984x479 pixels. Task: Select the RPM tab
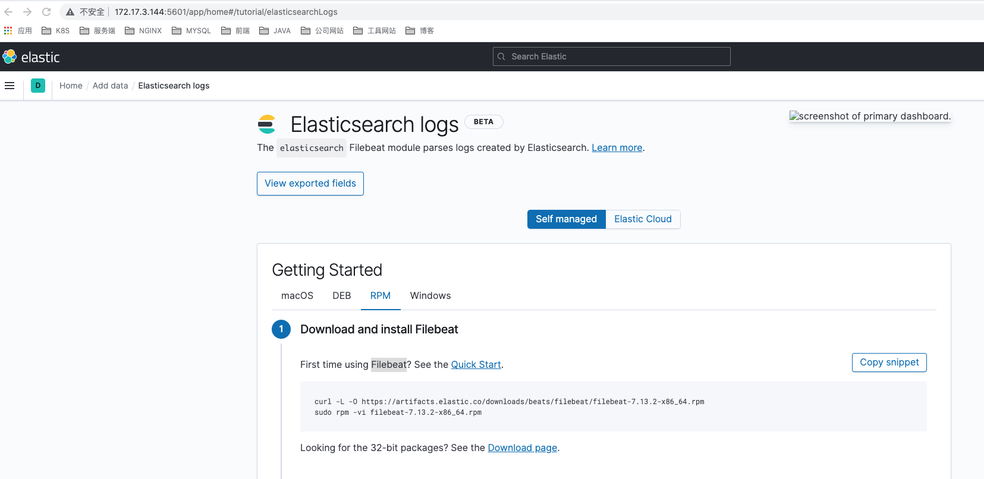381,296
